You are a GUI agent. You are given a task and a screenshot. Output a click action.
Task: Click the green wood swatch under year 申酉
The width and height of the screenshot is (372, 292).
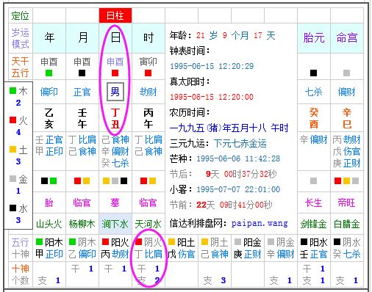coord(49,73)
